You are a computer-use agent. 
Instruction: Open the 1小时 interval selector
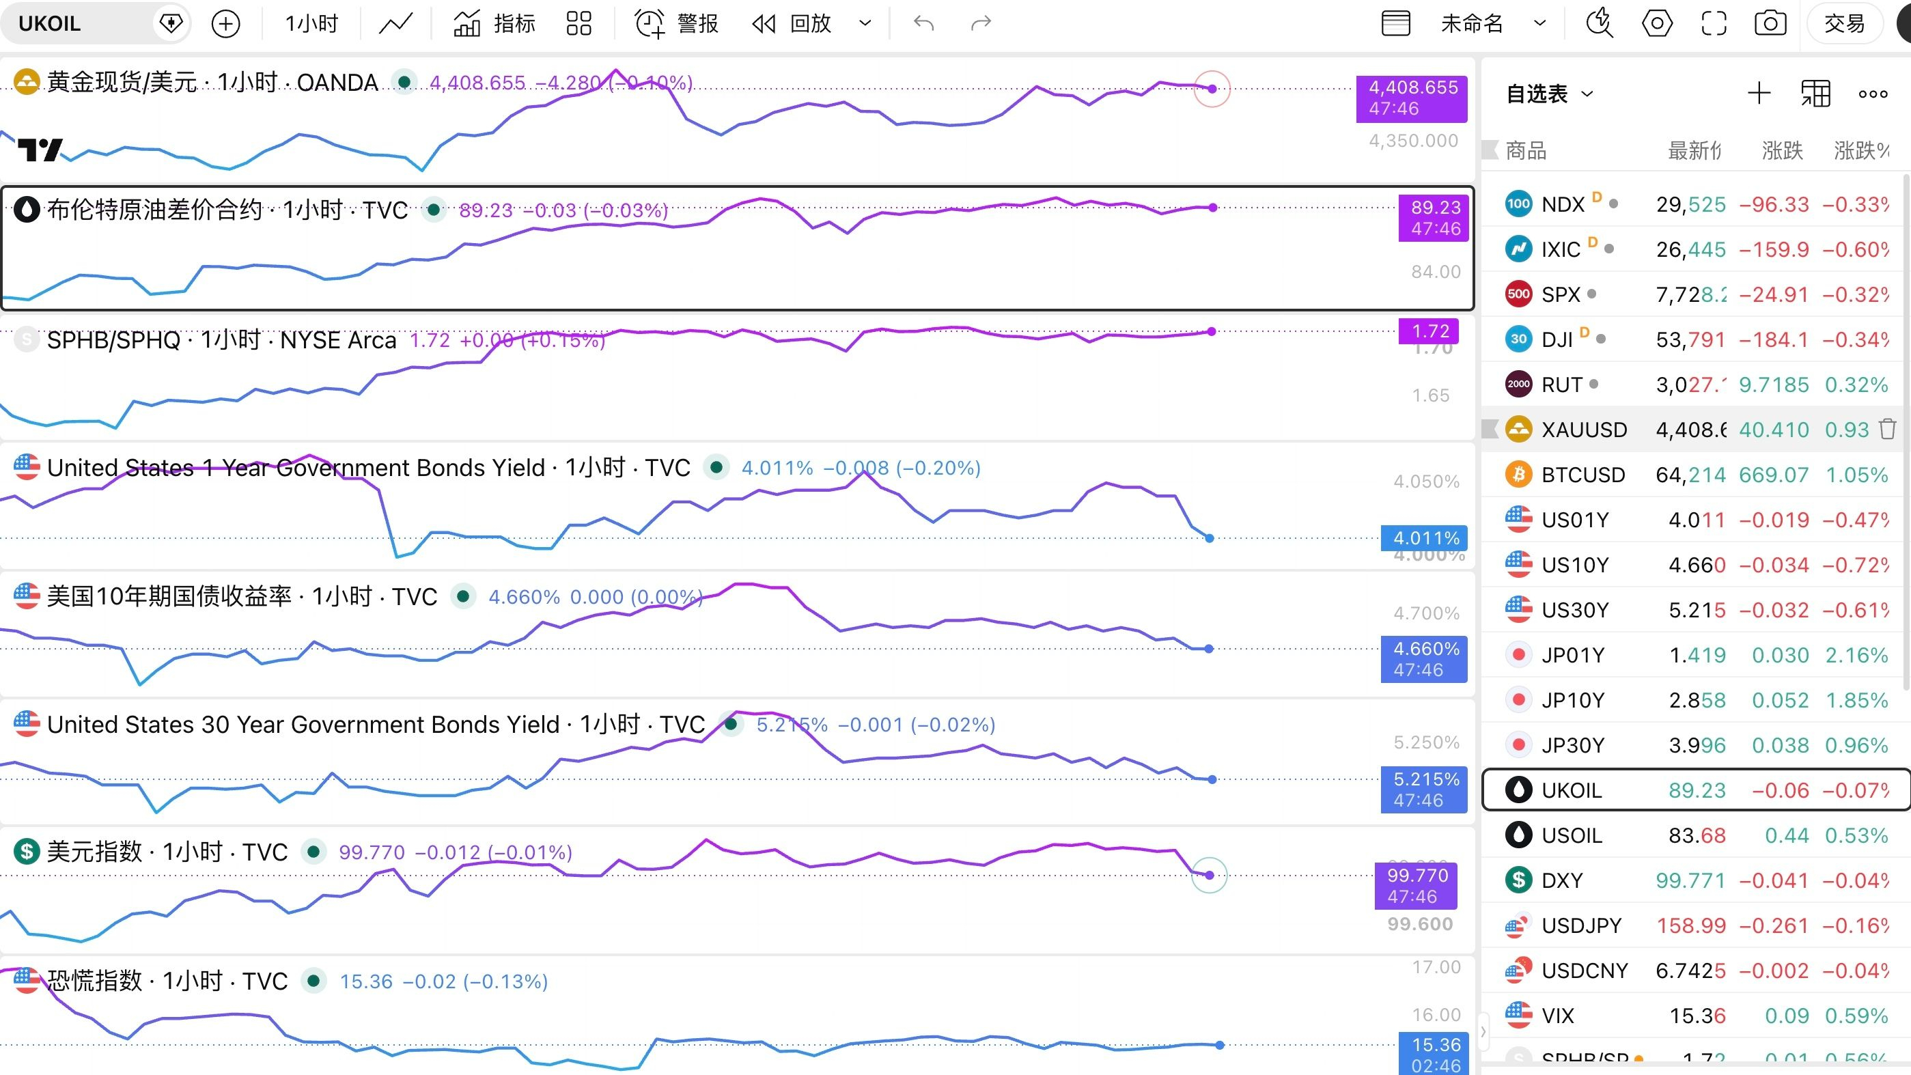311,24
